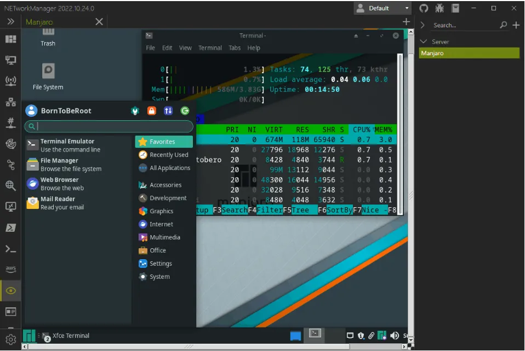Click the log out green icon
Viewport: 525px width, 351px height.
click(x=185, y=111)
